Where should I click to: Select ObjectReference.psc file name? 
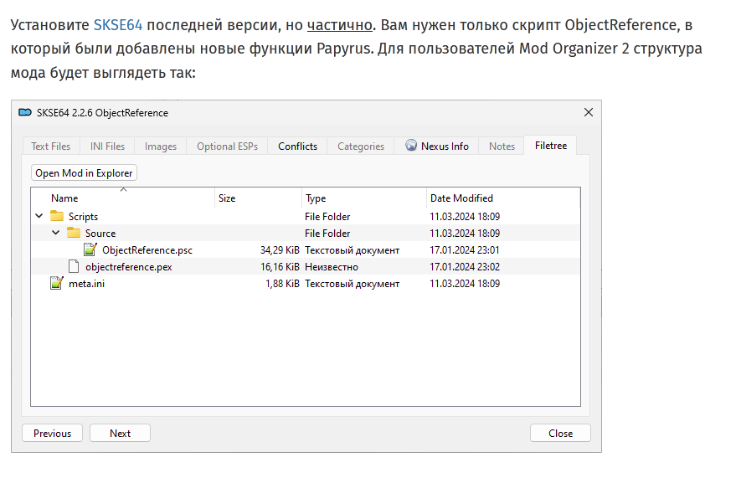click(x=147, y=250)
